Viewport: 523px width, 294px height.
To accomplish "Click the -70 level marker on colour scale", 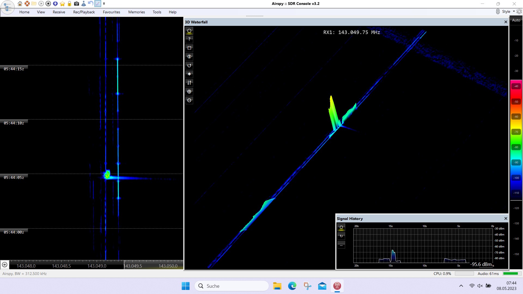I will (516, 132).
